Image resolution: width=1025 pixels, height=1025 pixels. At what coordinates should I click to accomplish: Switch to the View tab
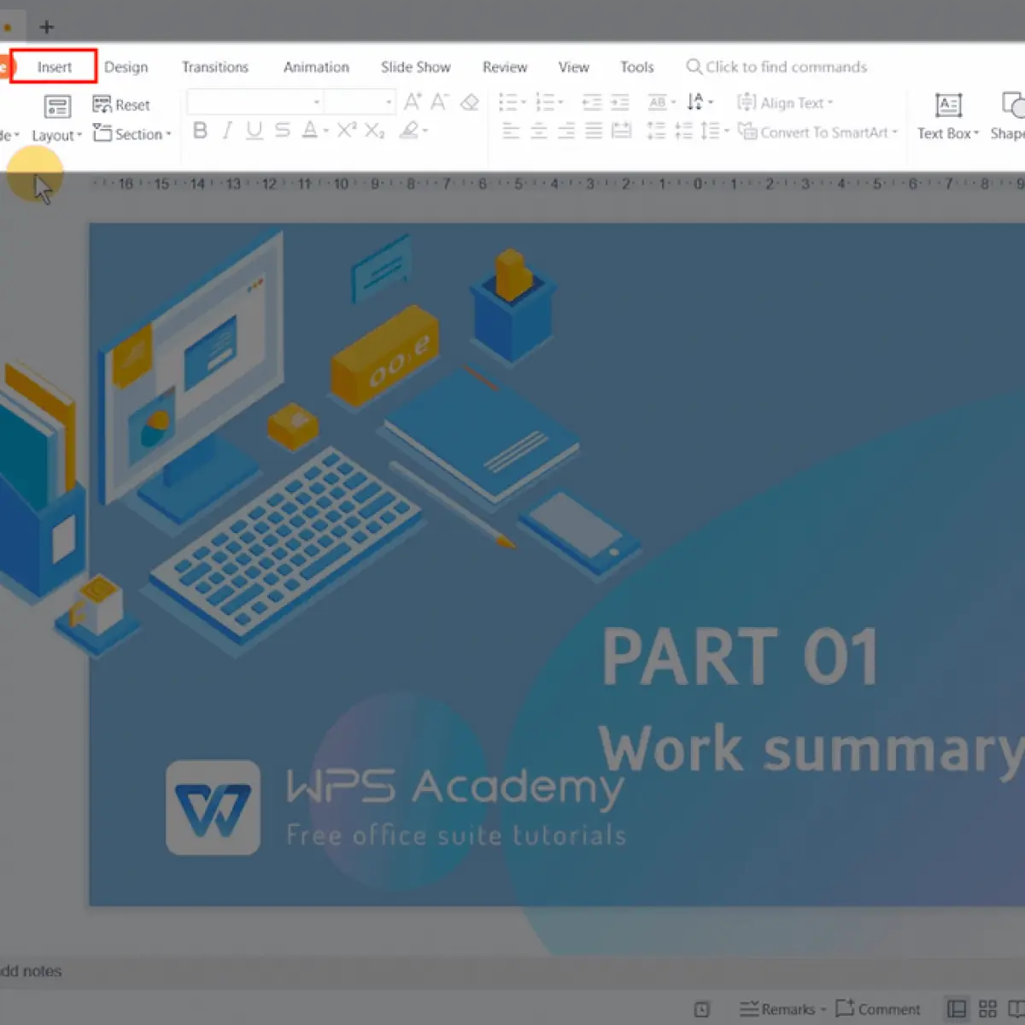573,67
